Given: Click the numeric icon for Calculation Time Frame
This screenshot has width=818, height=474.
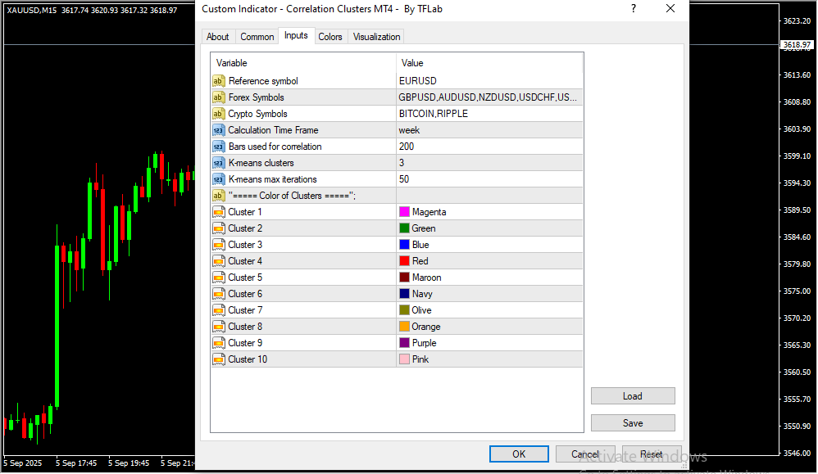Looking at the screenshot, I should (218, 130).
